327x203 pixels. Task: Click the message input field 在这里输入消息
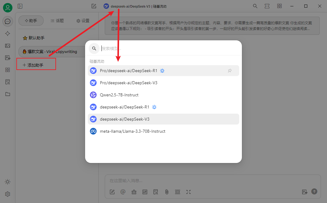pyautogui.click(x=213, y=181)
